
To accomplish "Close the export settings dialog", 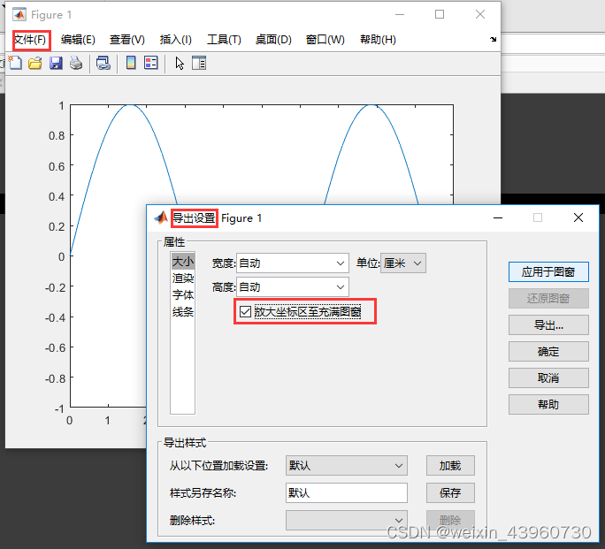I will click(578, 217).
